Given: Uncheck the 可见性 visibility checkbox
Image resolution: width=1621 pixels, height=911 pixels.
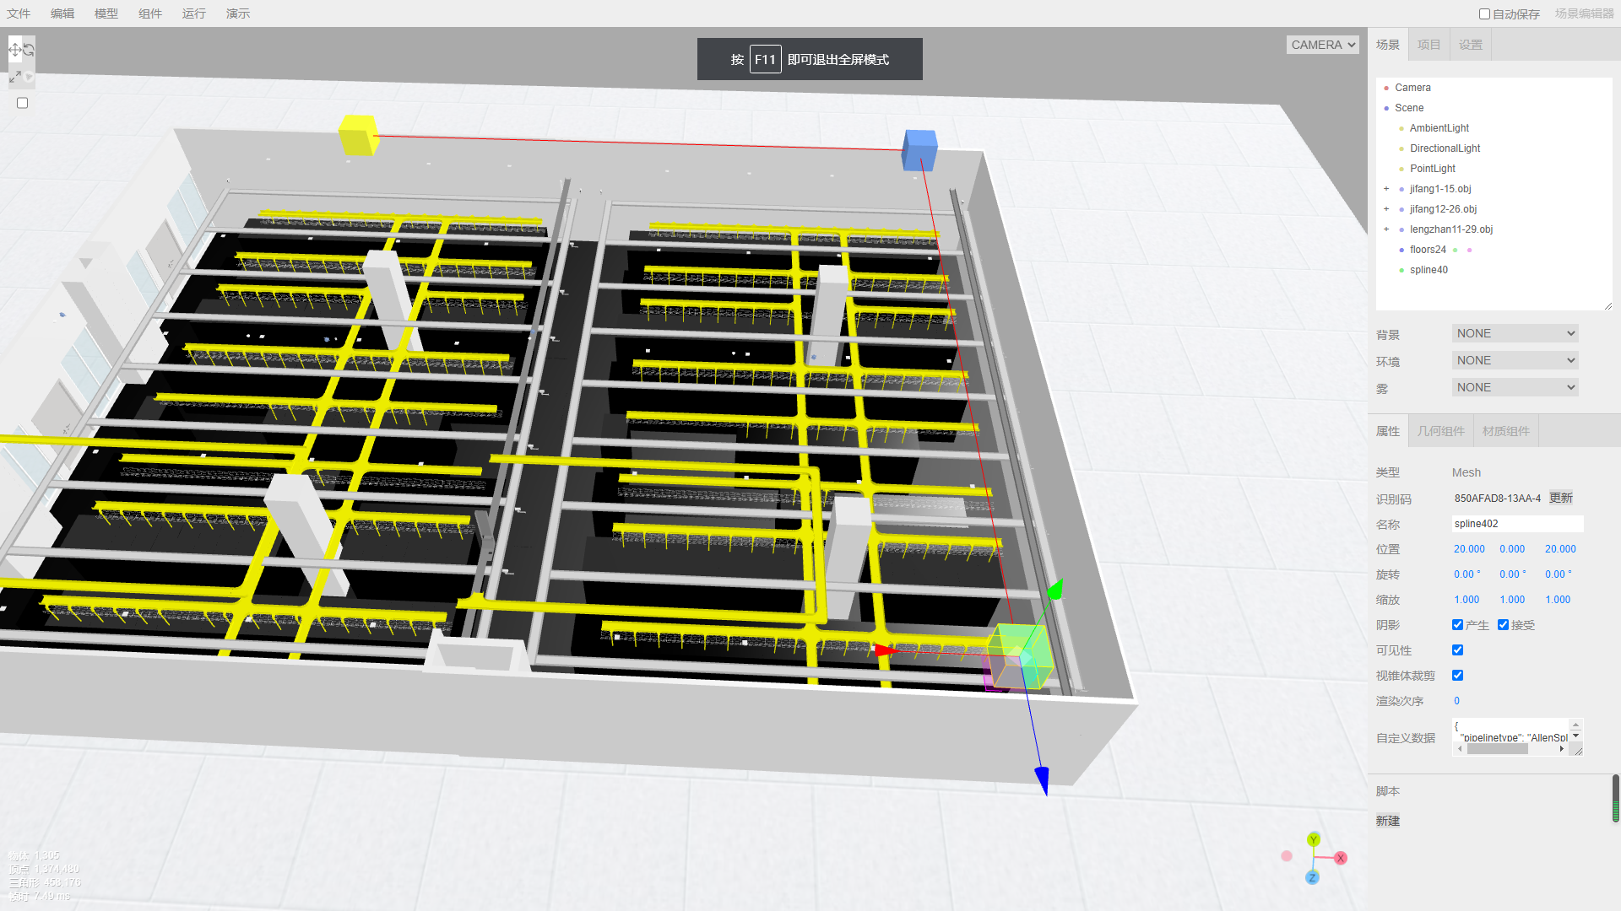Looking at the screenshot, I should [x=1457, y=650].
